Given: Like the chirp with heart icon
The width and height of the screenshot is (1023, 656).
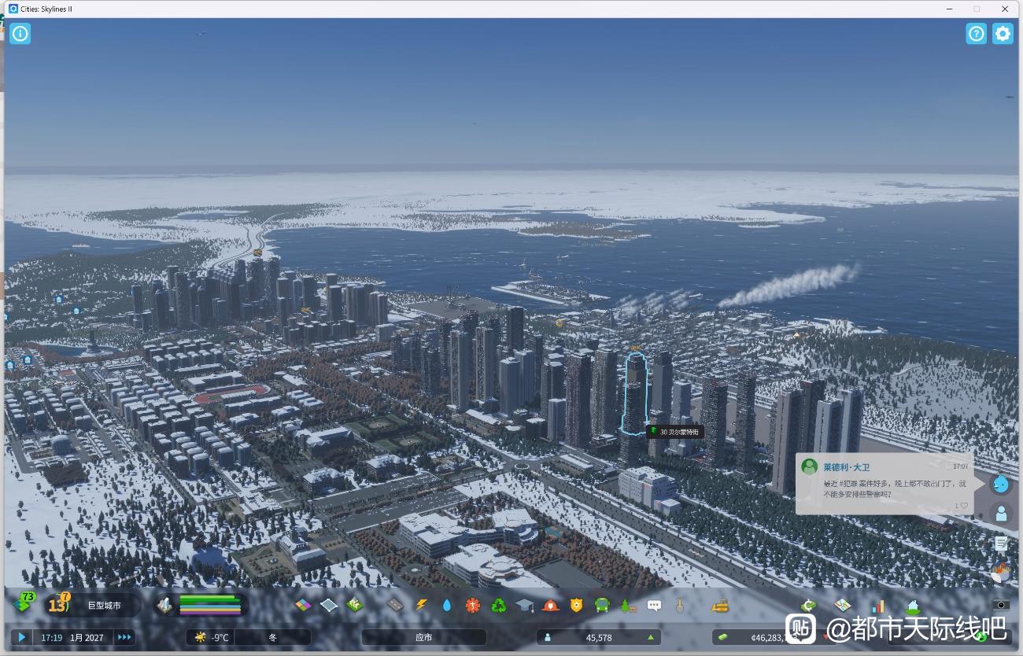Looking at the screenshot, I should 963,506.
